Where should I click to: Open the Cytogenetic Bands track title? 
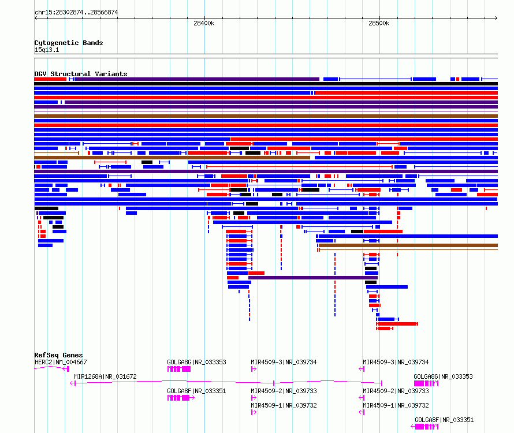69,43
